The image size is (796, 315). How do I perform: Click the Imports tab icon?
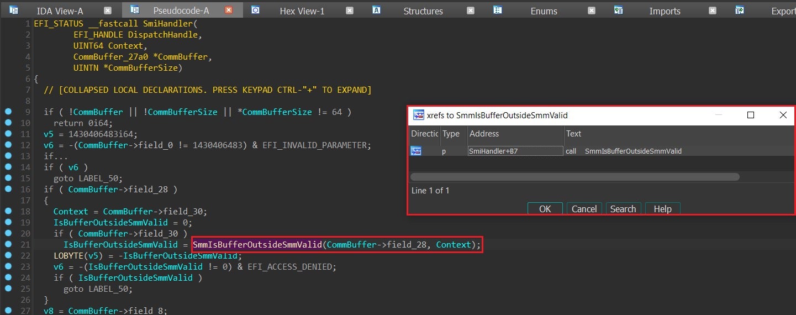(619, 10)
